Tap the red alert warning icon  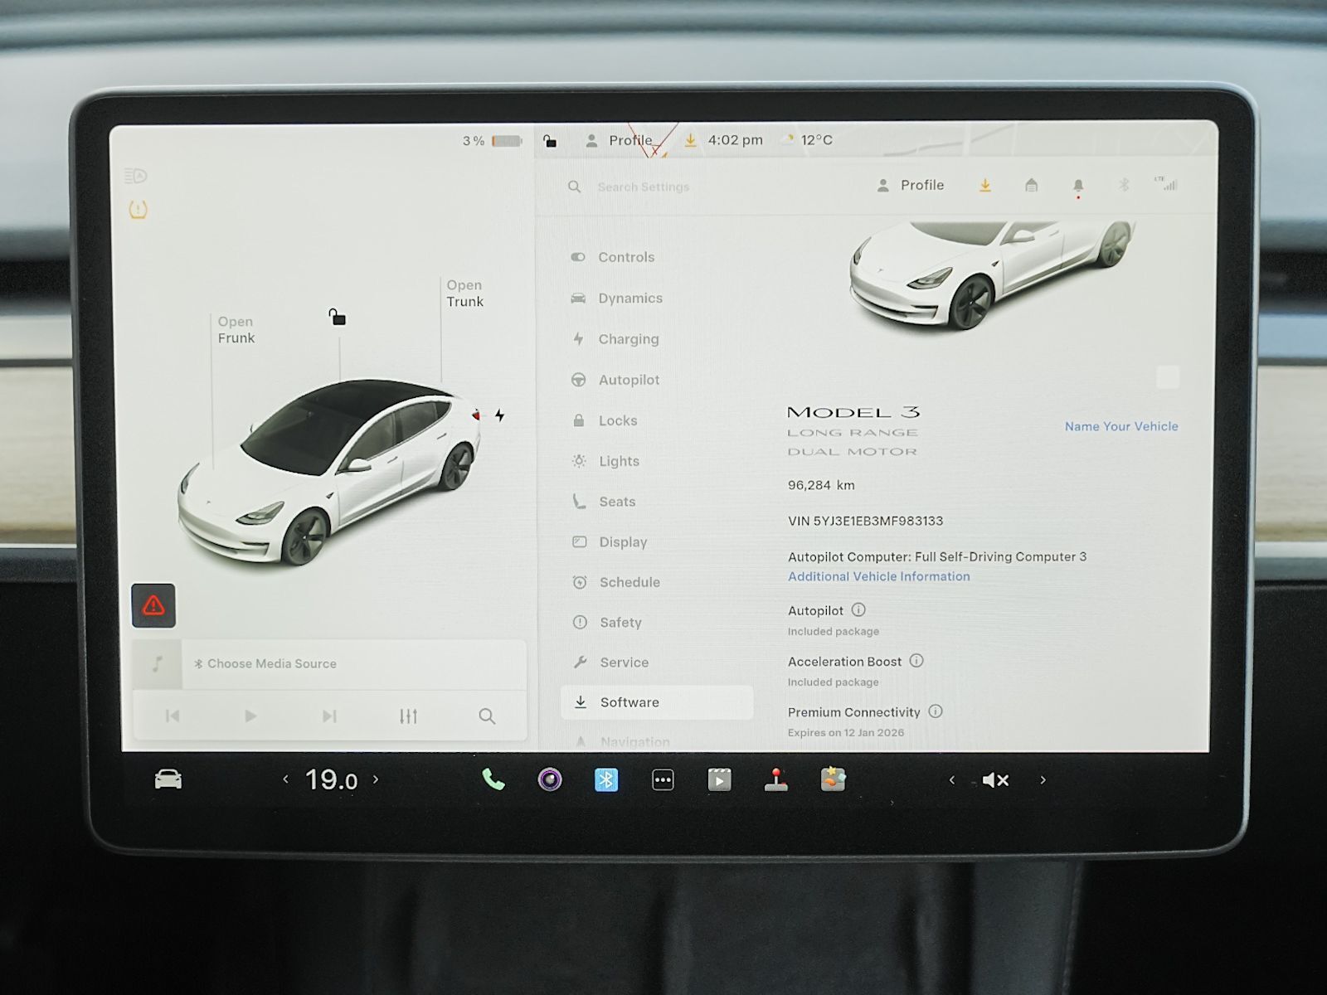click(153, 605)
